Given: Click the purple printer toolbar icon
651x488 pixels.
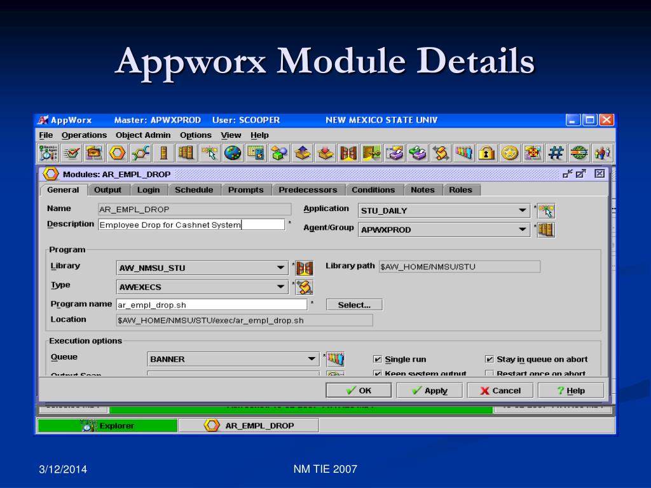Looking at the screenshot, I should (x=395, y=153).
